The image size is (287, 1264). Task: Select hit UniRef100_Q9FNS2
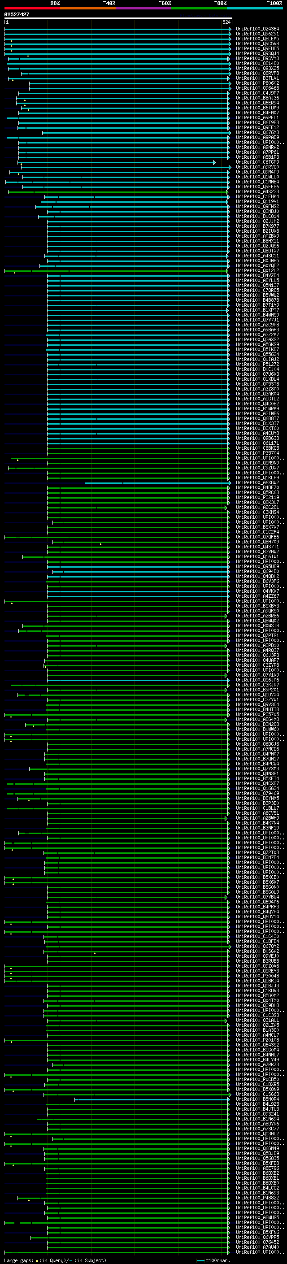[257, 207]
